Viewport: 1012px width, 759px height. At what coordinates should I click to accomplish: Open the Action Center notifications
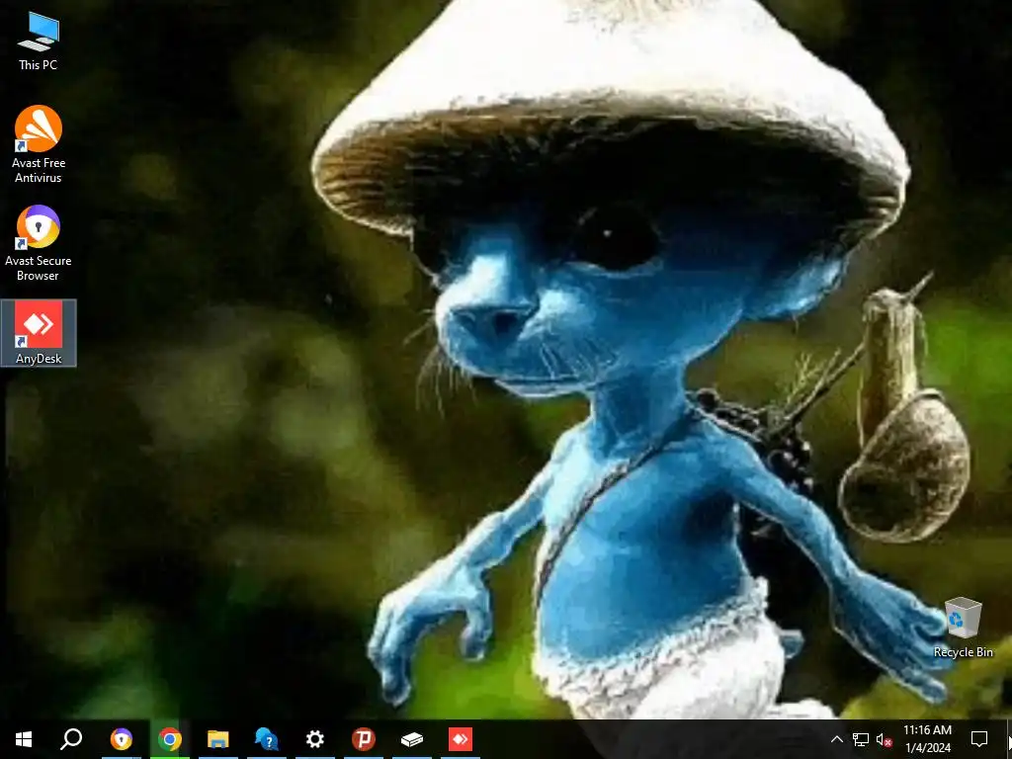pos(979,739)
